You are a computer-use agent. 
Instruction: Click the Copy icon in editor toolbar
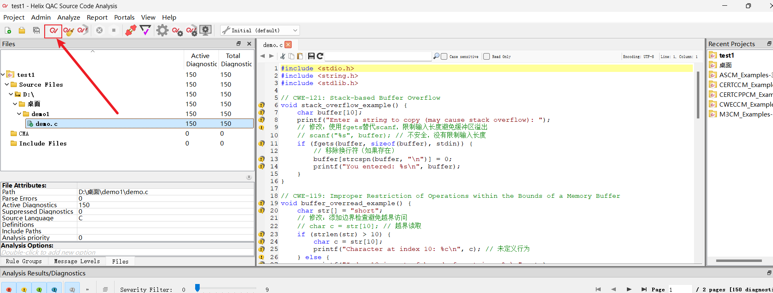291,56
